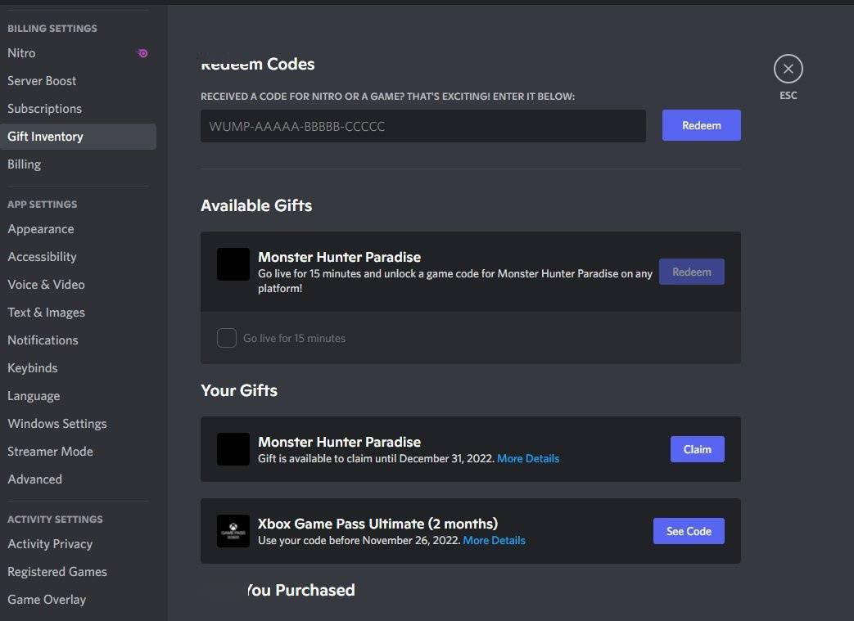Open Keybinds settings
The height and width of the screenshot is (621, 854).
(x=33, y=367)
